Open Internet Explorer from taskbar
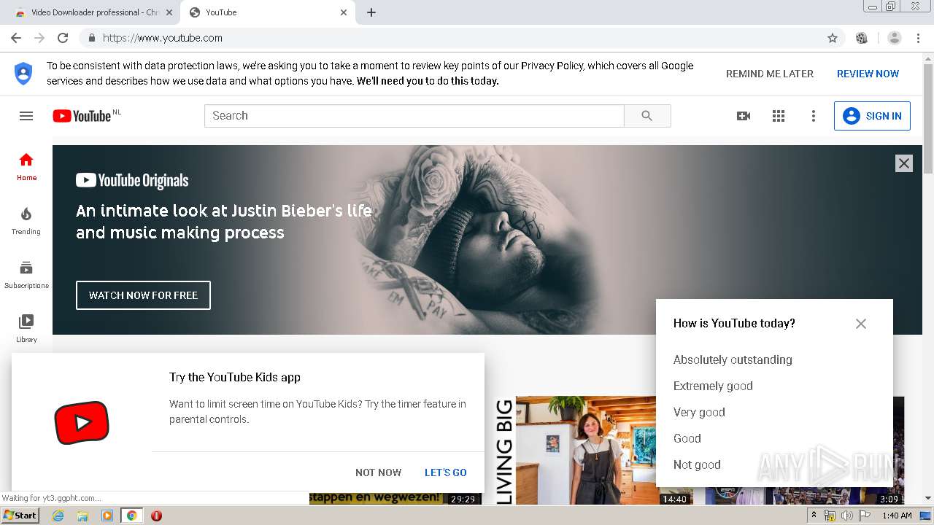This screenshot has height=525, width=934. tap(58, 516)
